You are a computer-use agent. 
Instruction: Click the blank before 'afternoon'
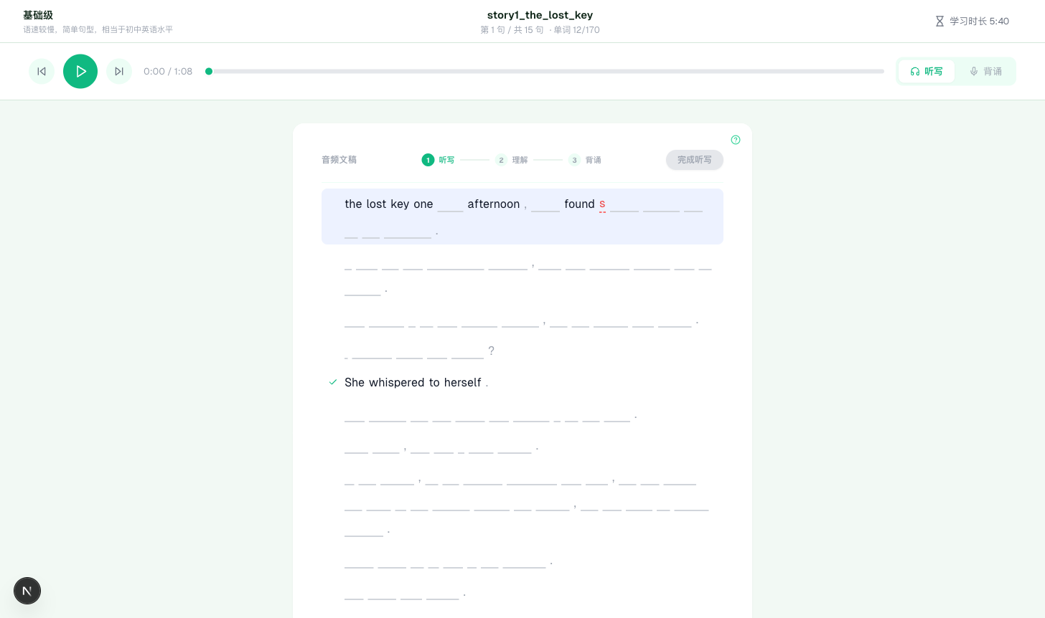pos(451,205)
